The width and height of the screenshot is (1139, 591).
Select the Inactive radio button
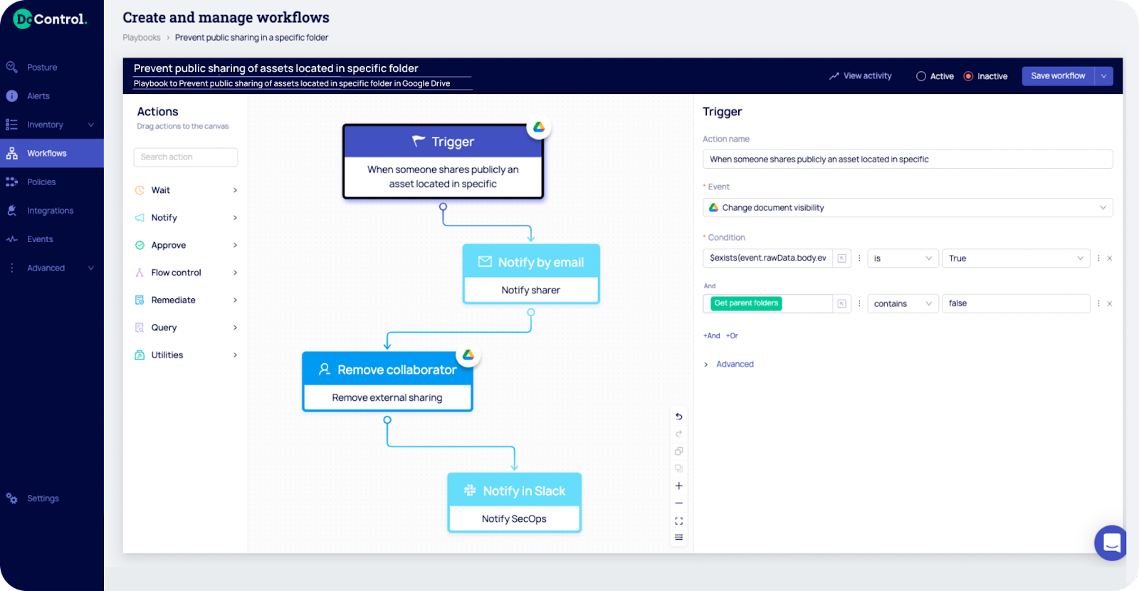click(x=968, y=76)
